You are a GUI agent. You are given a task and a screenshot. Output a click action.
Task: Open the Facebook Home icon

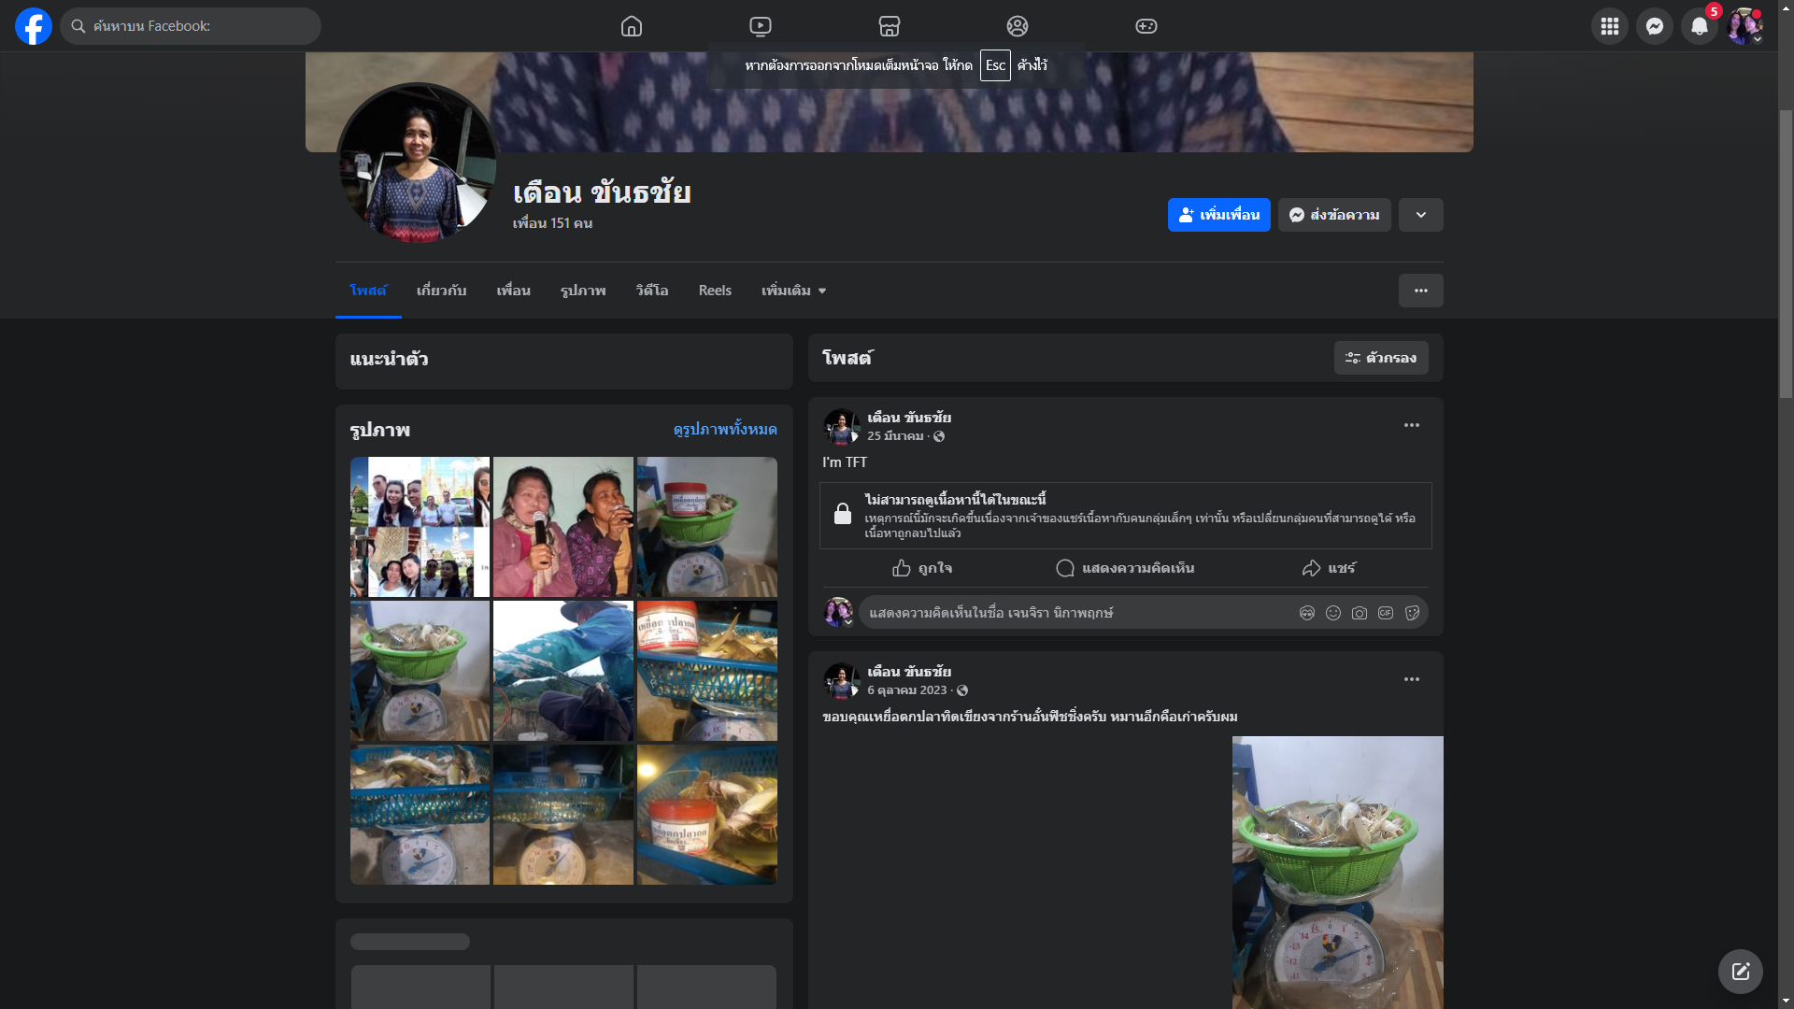pos(632,26)
